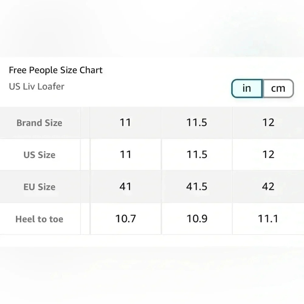Click Brand Size value 11.5

197,123
